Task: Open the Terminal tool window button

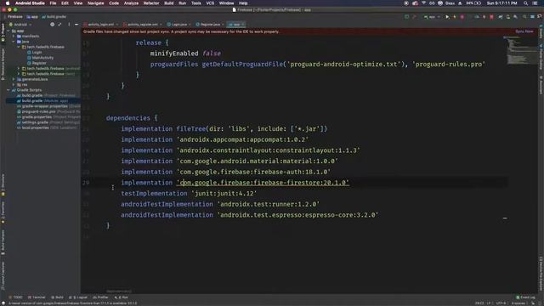Action: pos(37,297)
